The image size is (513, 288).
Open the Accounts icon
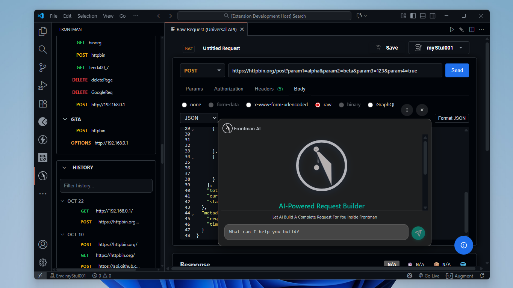(x=43, y=244)
